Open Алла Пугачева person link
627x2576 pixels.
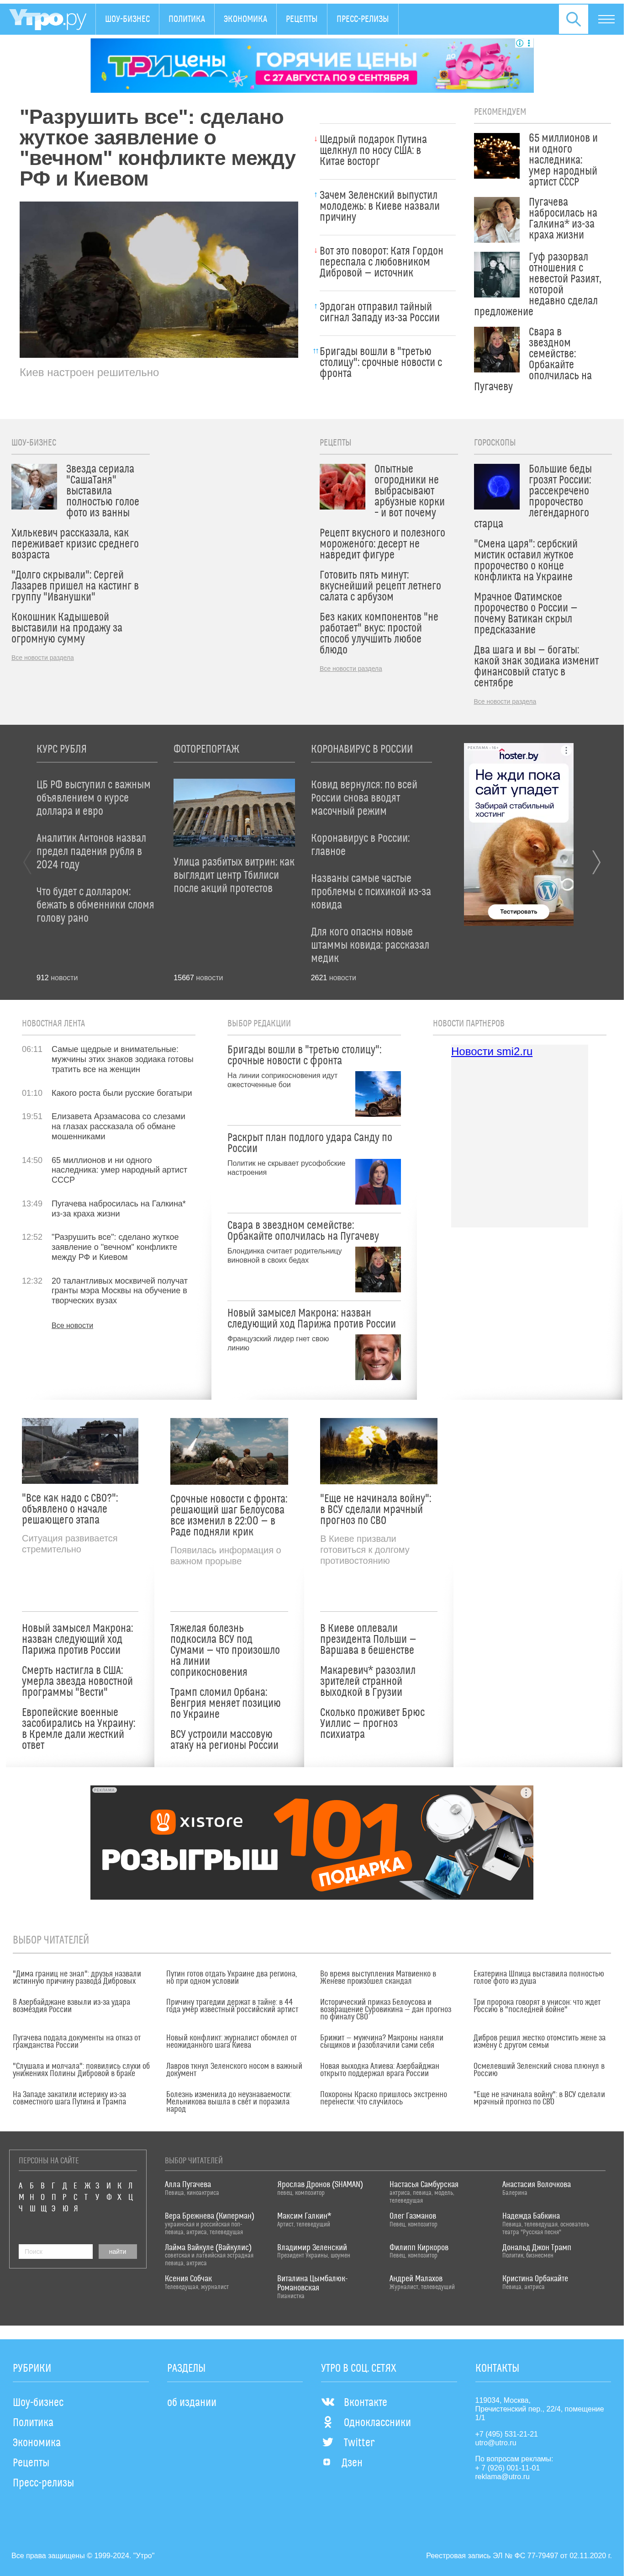coord(188,2184)
